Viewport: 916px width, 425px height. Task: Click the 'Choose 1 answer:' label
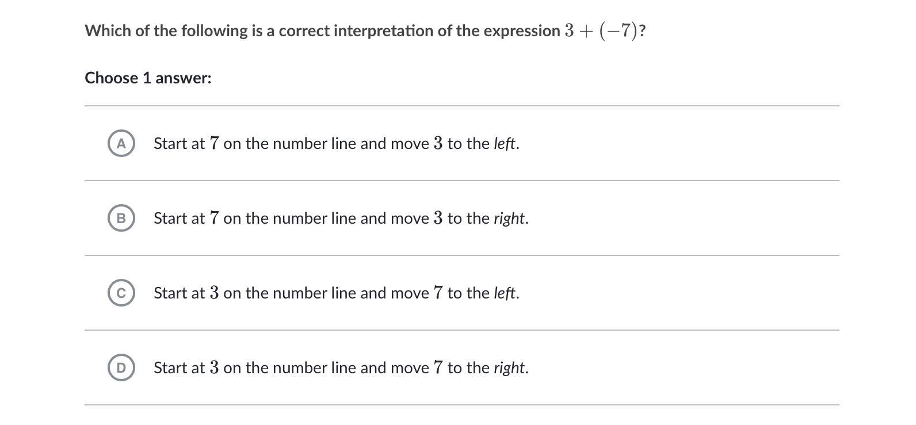tap(148, 78)
